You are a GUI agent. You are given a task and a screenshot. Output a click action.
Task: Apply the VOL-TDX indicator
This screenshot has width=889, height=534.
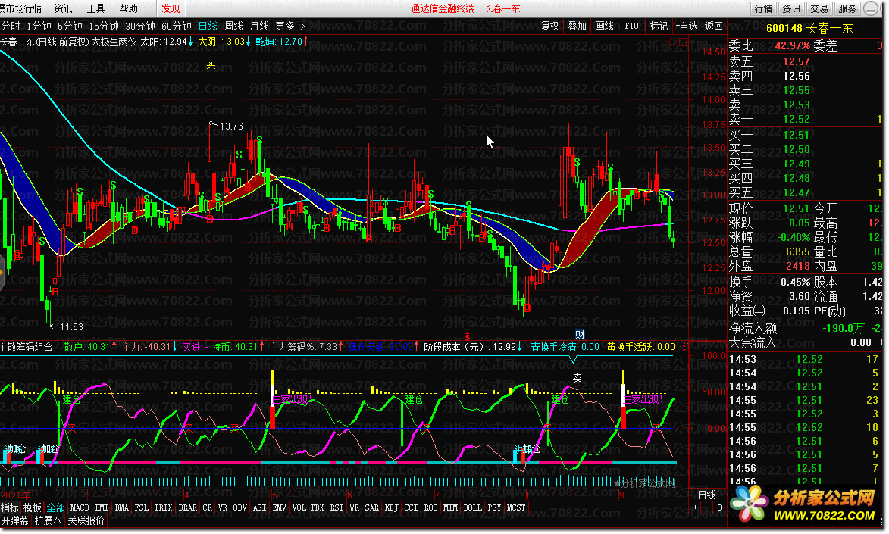[x=308, y=508]
